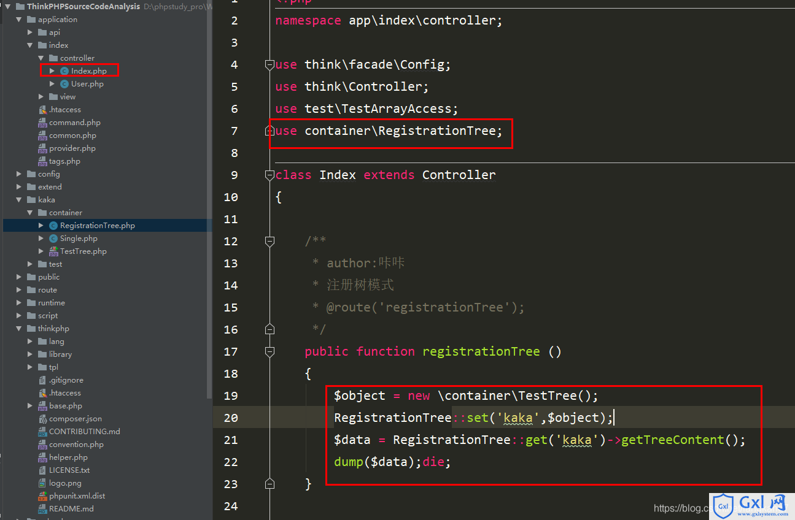Click the thinkphp folder icon
The width and height of the screenshot is (795, 520).
click(31, 329)
